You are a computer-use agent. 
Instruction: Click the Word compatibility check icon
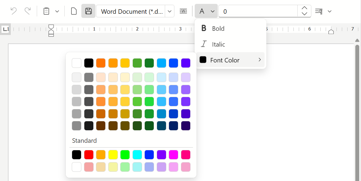pos(183,11)
